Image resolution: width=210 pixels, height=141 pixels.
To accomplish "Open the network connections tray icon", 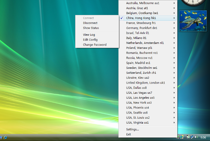I will click(x=192, y=137).
